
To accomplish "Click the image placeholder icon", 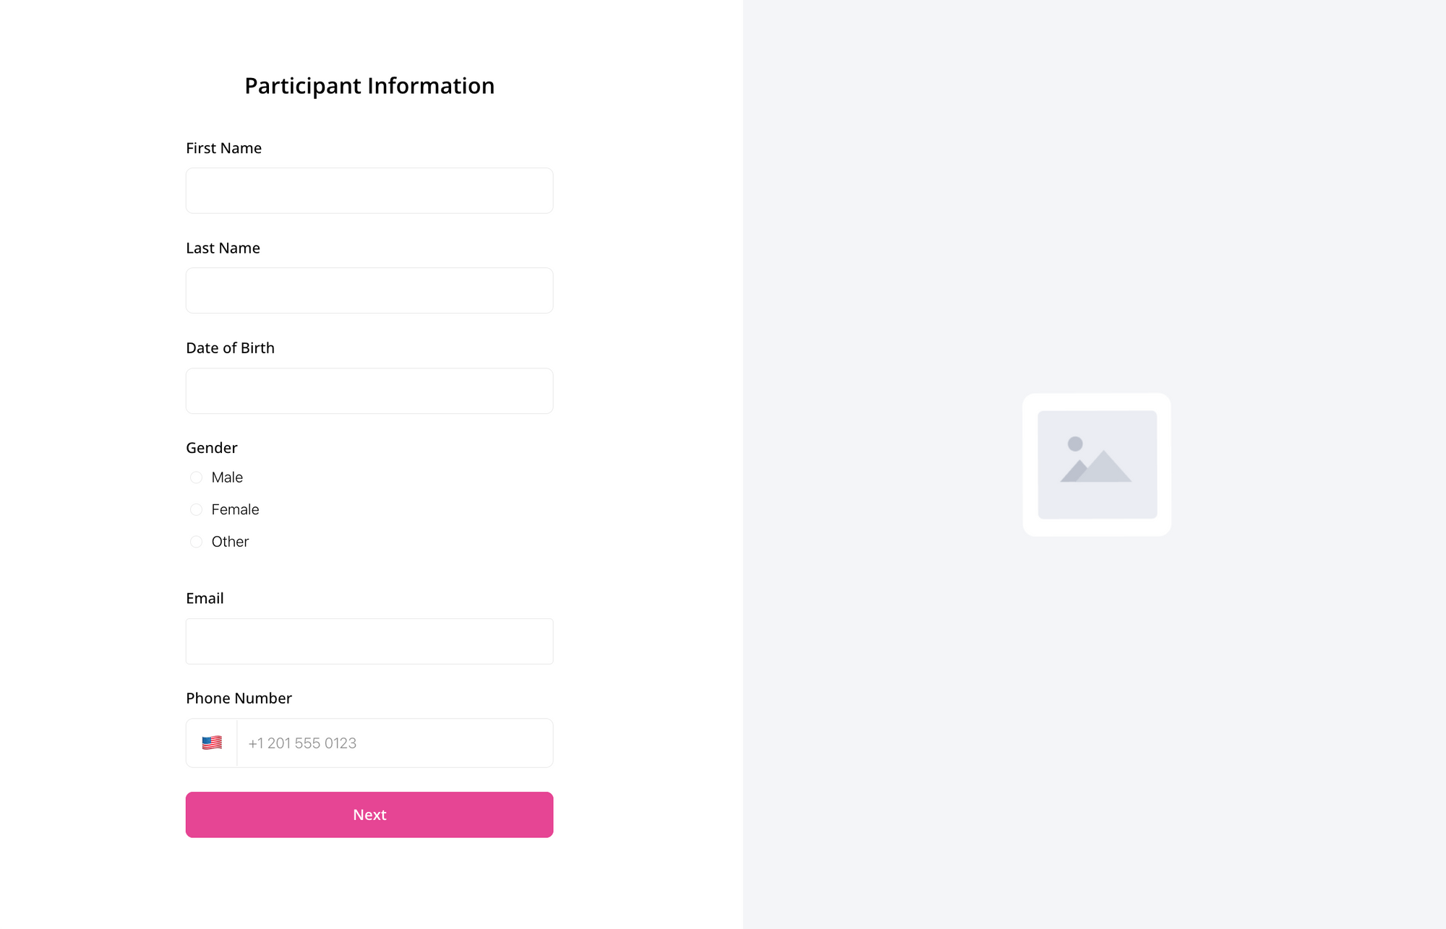I will point(1097,464).
